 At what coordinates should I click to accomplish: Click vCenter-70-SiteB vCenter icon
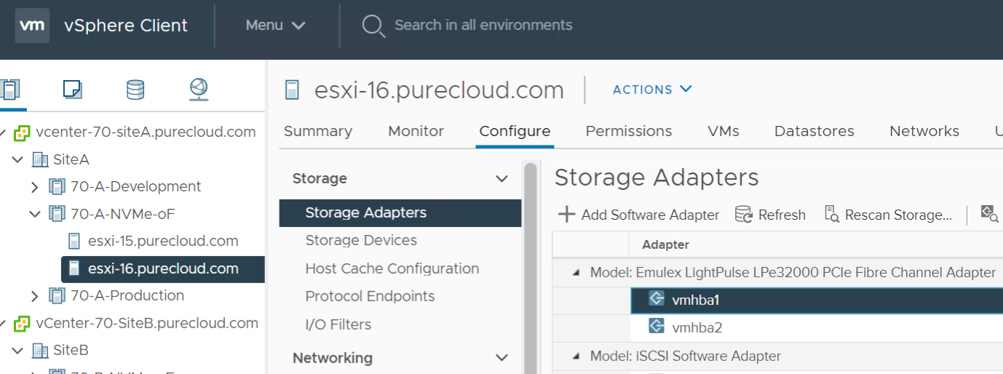coord(22,323)
